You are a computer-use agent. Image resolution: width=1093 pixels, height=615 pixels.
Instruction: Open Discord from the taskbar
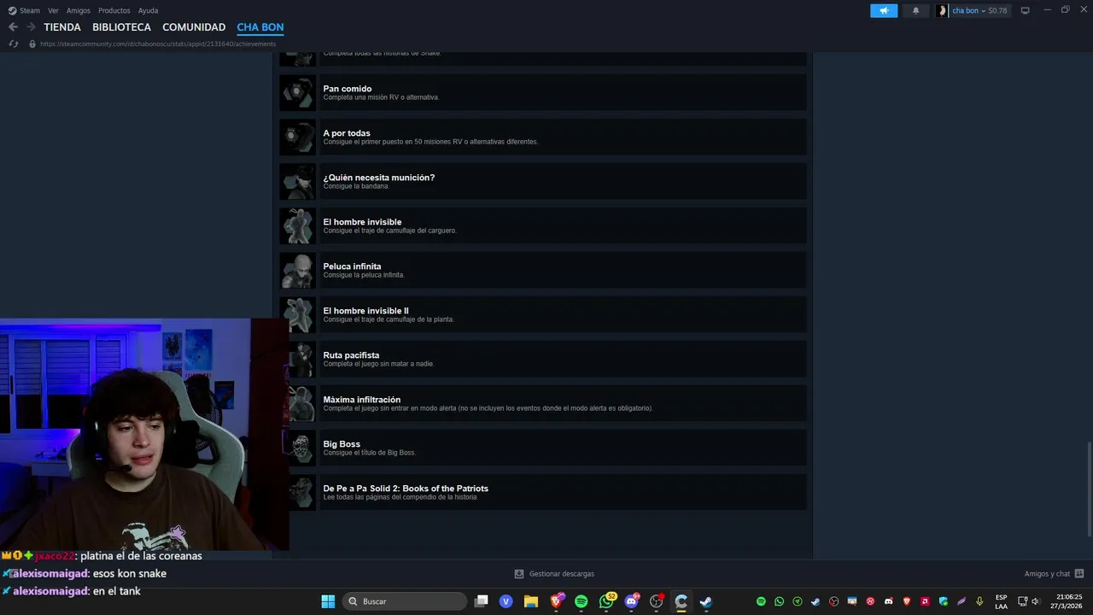click(x=632, y=601)
